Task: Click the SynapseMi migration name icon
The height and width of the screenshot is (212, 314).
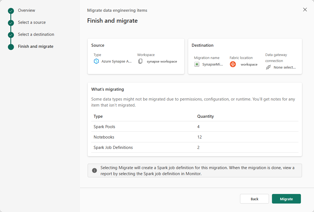Action: click(x=197, y=64)
